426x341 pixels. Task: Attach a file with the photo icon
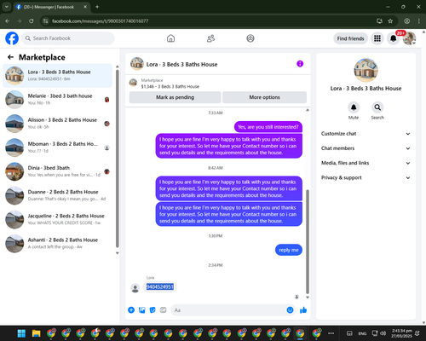[x=142, y=310]
